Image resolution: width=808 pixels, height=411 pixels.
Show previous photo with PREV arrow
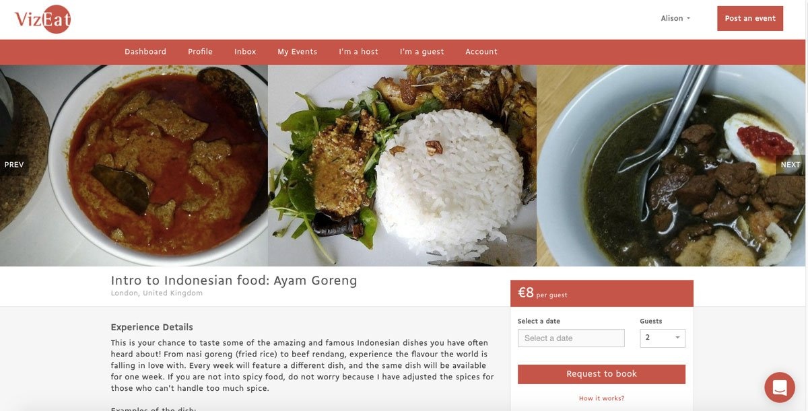pos(14,165)
